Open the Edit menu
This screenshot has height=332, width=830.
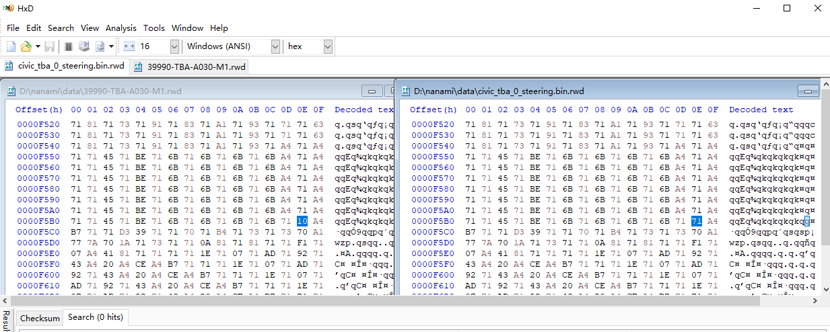point(34,28)
